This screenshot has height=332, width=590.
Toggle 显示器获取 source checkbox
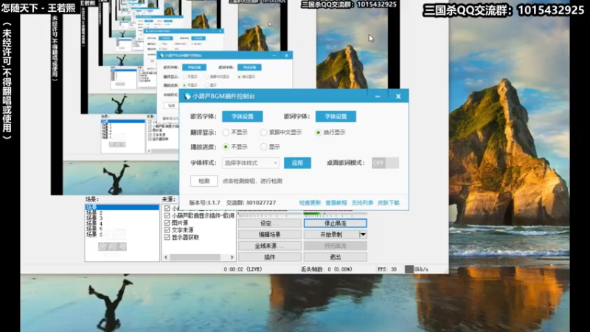[167, 237]
